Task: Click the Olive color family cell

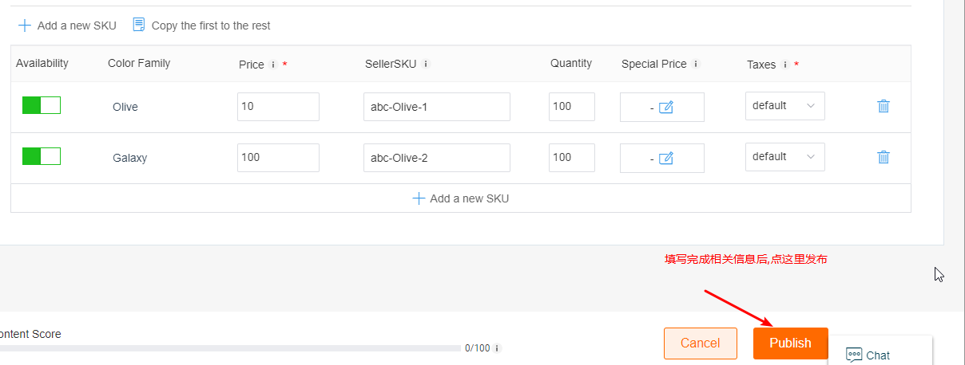Action: click(125, 107)
